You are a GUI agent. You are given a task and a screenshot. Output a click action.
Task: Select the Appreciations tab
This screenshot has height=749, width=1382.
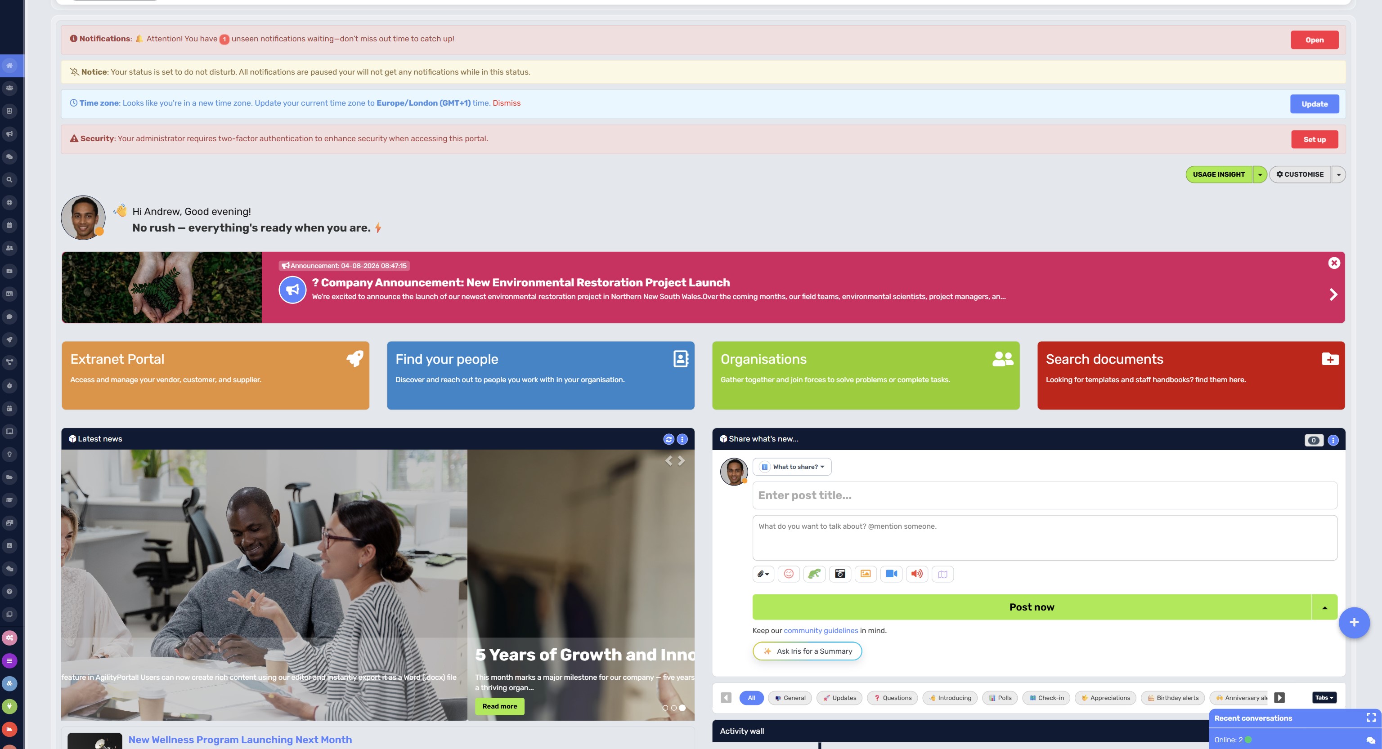point(1105,698)
